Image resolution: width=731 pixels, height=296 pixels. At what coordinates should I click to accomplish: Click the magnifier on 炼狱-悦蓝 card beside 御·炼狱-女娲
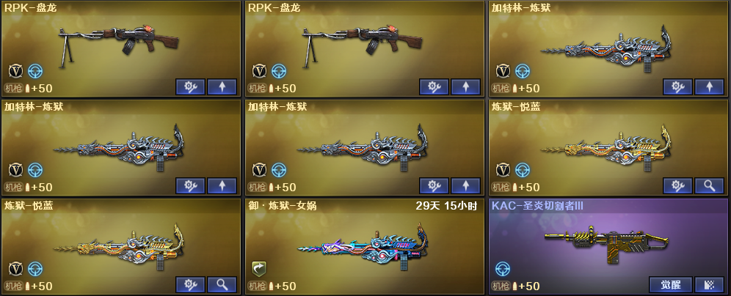click(x=222, y=284)
